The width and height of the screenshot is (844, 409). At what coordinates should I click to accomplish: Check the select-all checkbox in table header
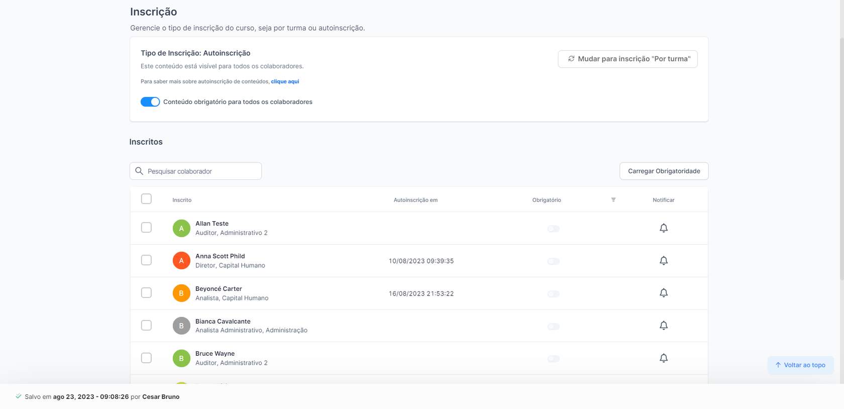coord(146,199)
